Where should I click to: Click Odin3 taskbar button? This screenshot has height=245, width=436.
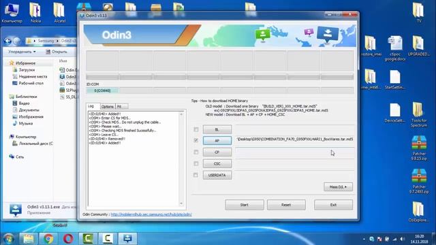pos(127,239)
